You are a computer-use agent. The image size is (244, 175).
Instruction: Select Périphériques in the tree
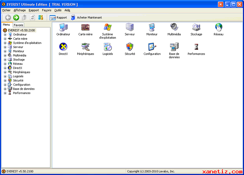[x=22, y=72]
